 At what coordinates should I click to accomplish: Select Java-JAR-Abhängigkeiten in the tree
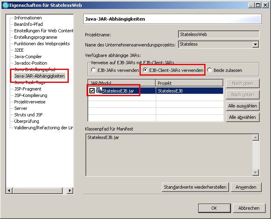point(39,76)
